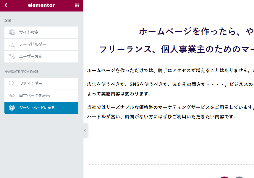
Task: Click the elementor logo text
Action: click(x=41, y=5)
